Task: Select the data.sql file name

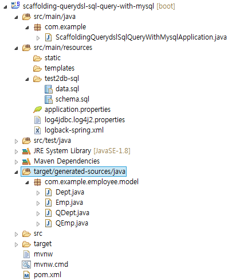Action: pos(67,89)
